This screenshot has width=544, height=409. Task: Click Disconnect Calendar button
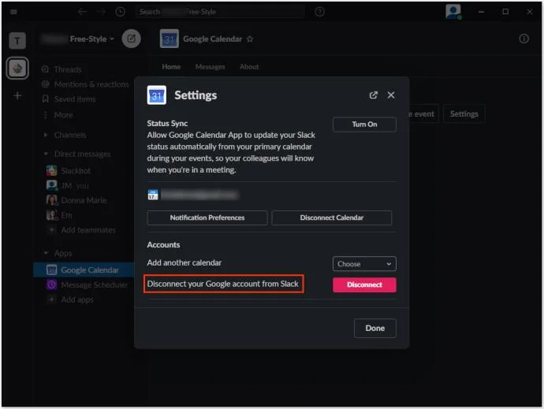(332, 218)
